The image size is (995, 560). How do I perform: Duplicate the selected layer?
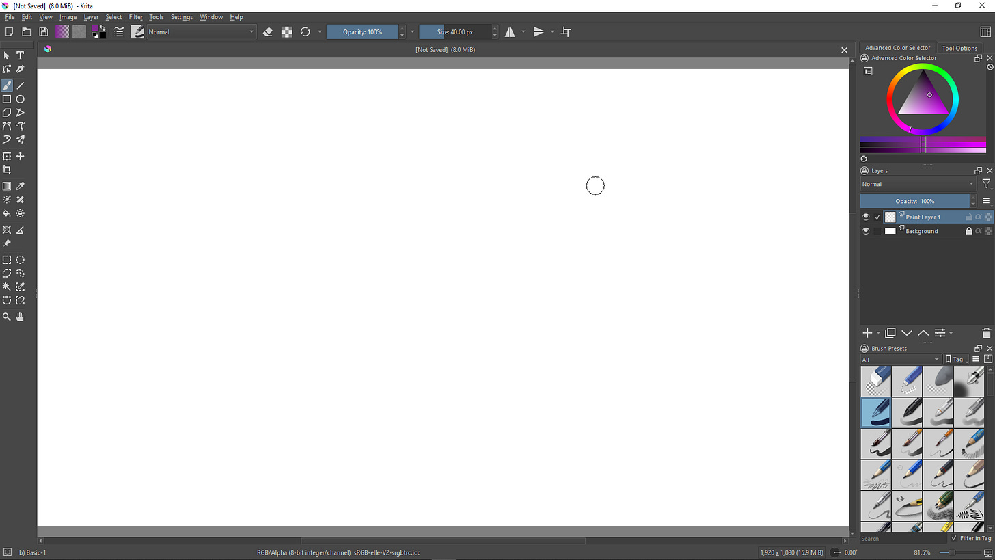pyautogui.click(x=890, y=333)
